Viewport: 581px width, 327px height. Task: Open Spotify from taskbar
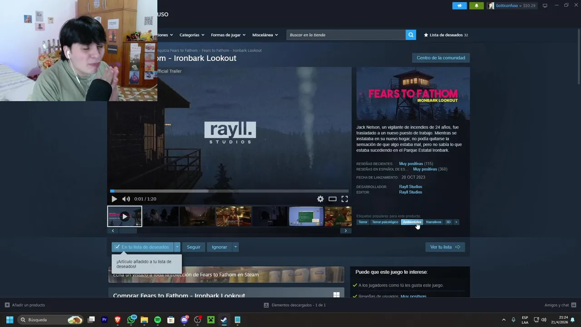(158, 320)
